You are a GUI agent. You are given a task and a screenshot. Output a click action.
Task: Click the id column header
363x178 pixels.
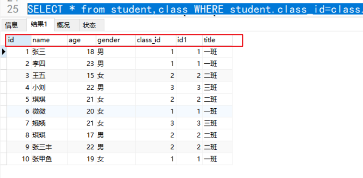click(x=19, y=40)
